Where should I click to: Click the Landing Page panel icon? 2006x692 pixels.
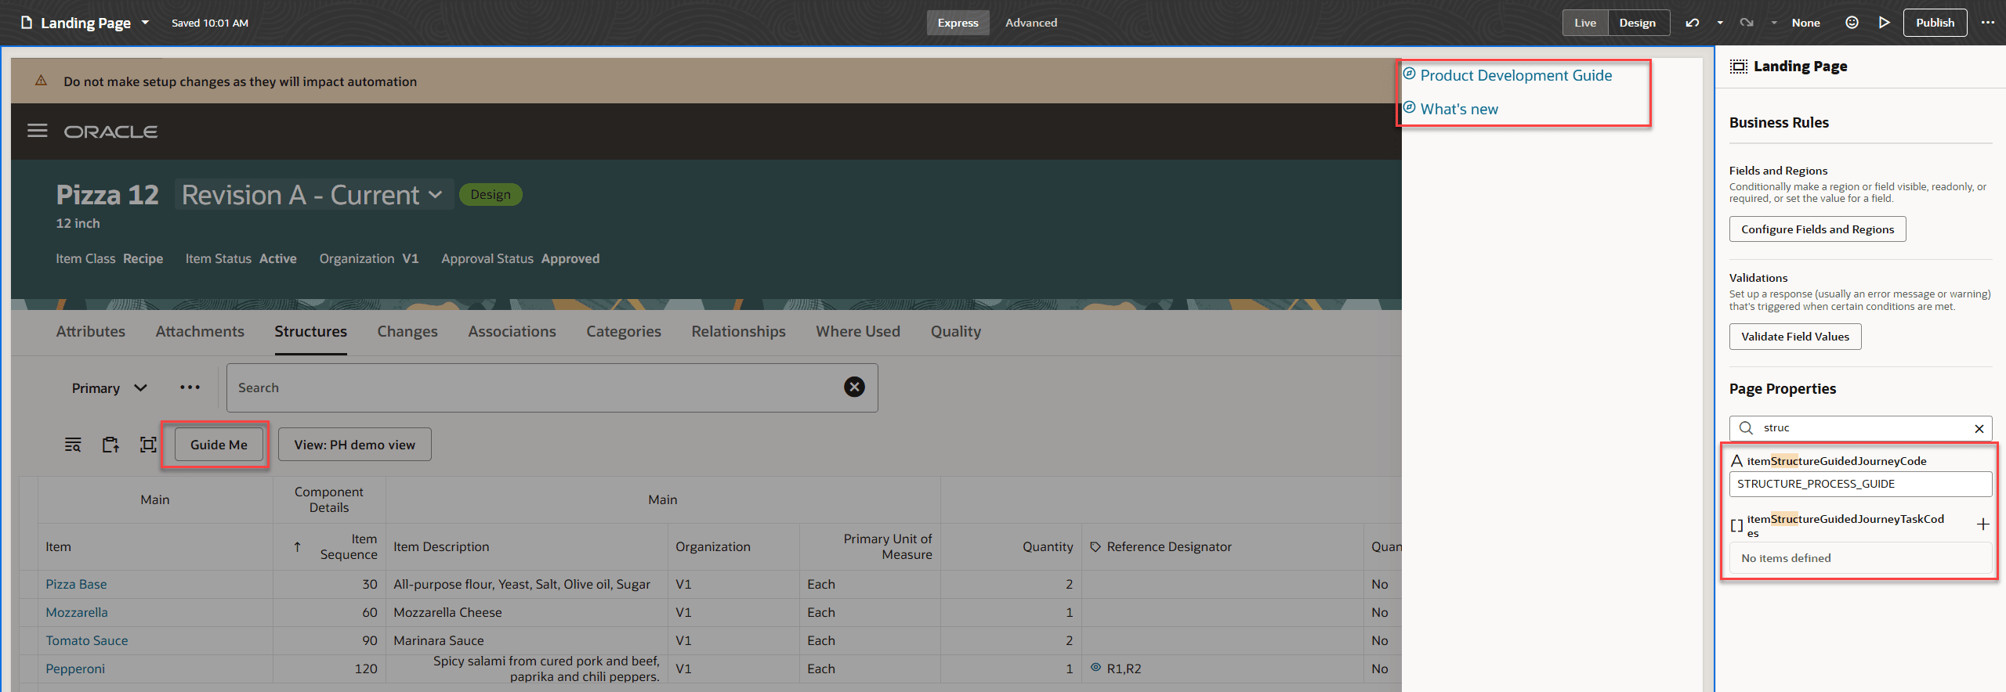pos(1738,67)
